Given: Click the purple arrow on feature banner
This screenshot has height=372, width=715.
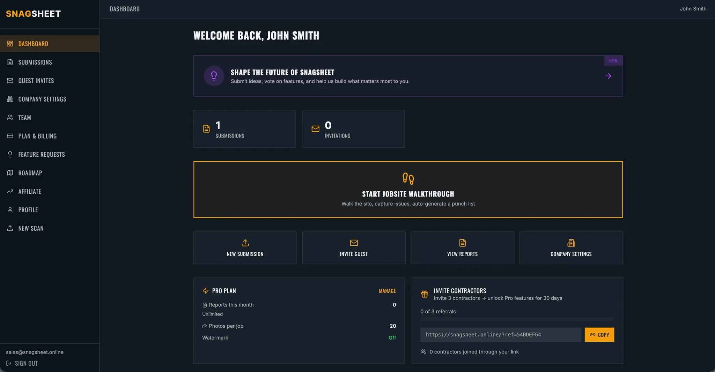Looking at the screenshot, I should [x=608, y=76].
